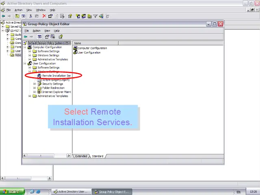Select Security Settings node under User Configuration
The image size is (260, 195).
pos(52,84)
